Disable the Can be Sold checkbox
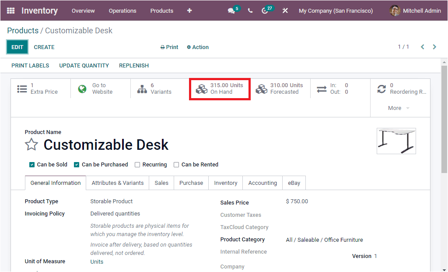Viewport: 448px width, 272px height. click(32, 164)
